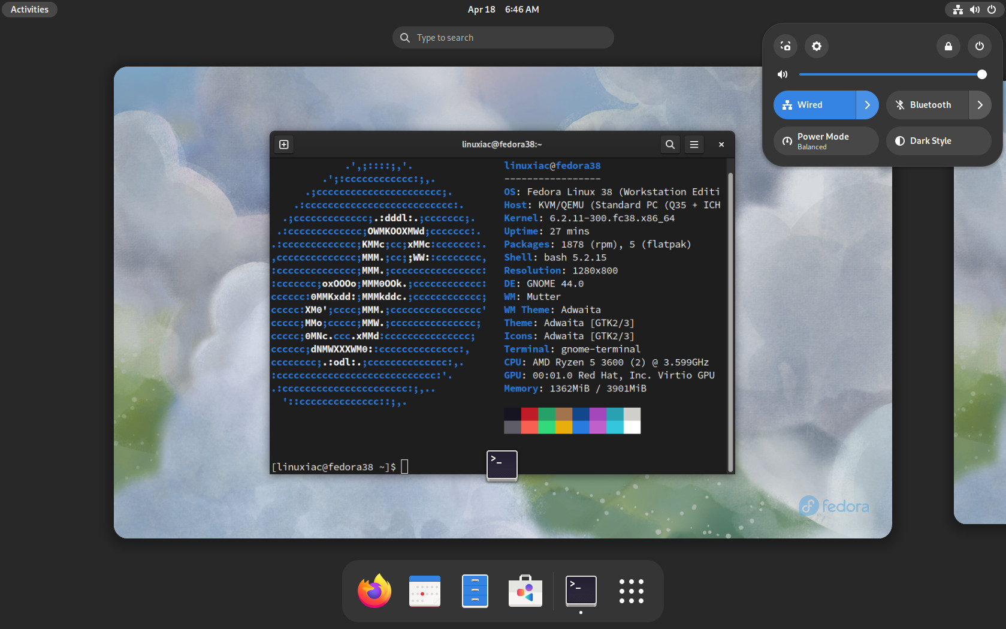Click the Type to search field
The width and height of the screenshot is (1006, 629).
(503, 38)
